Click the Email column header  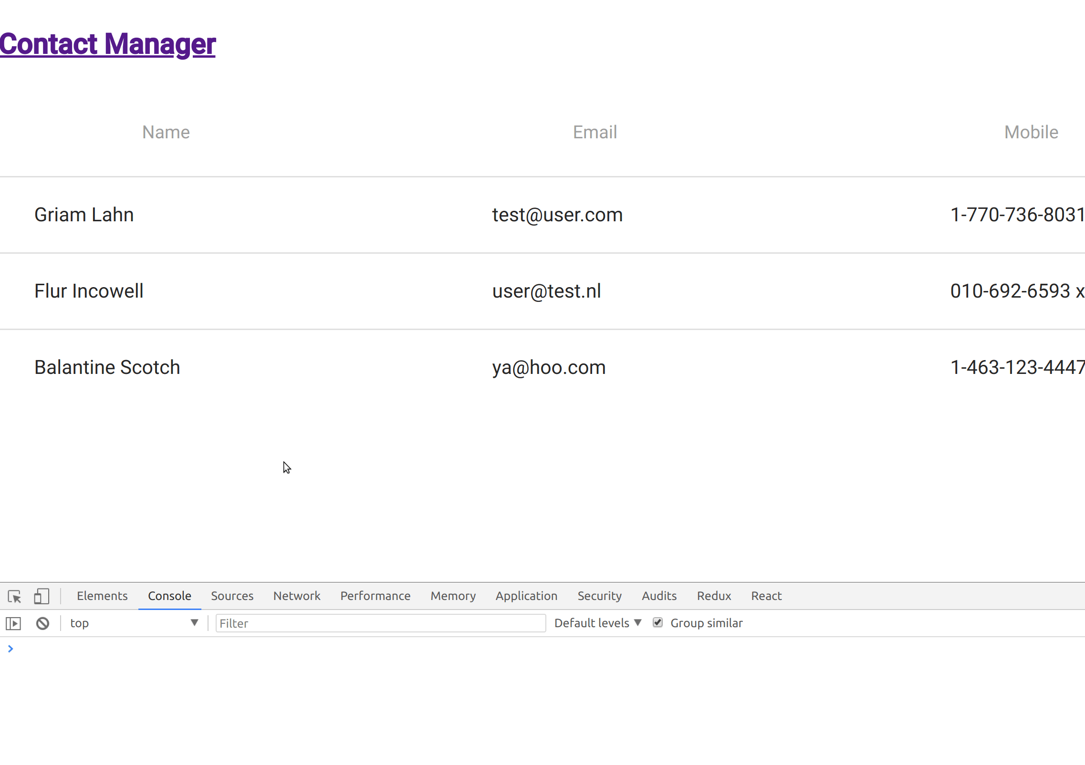[x=595, y=132]
